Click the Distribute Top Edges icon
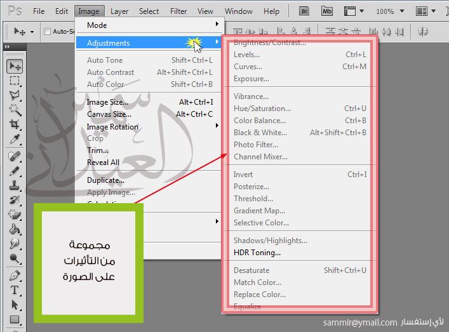 (x=330, y=31)
